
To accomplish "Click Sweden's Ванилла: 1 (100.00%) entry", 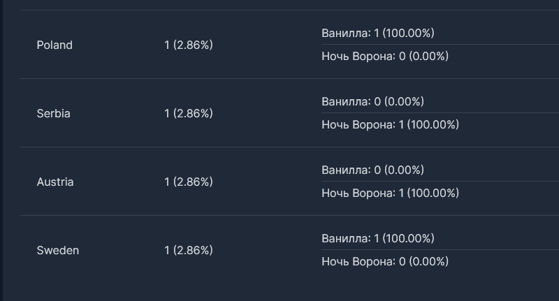I will tap(378, 239).
